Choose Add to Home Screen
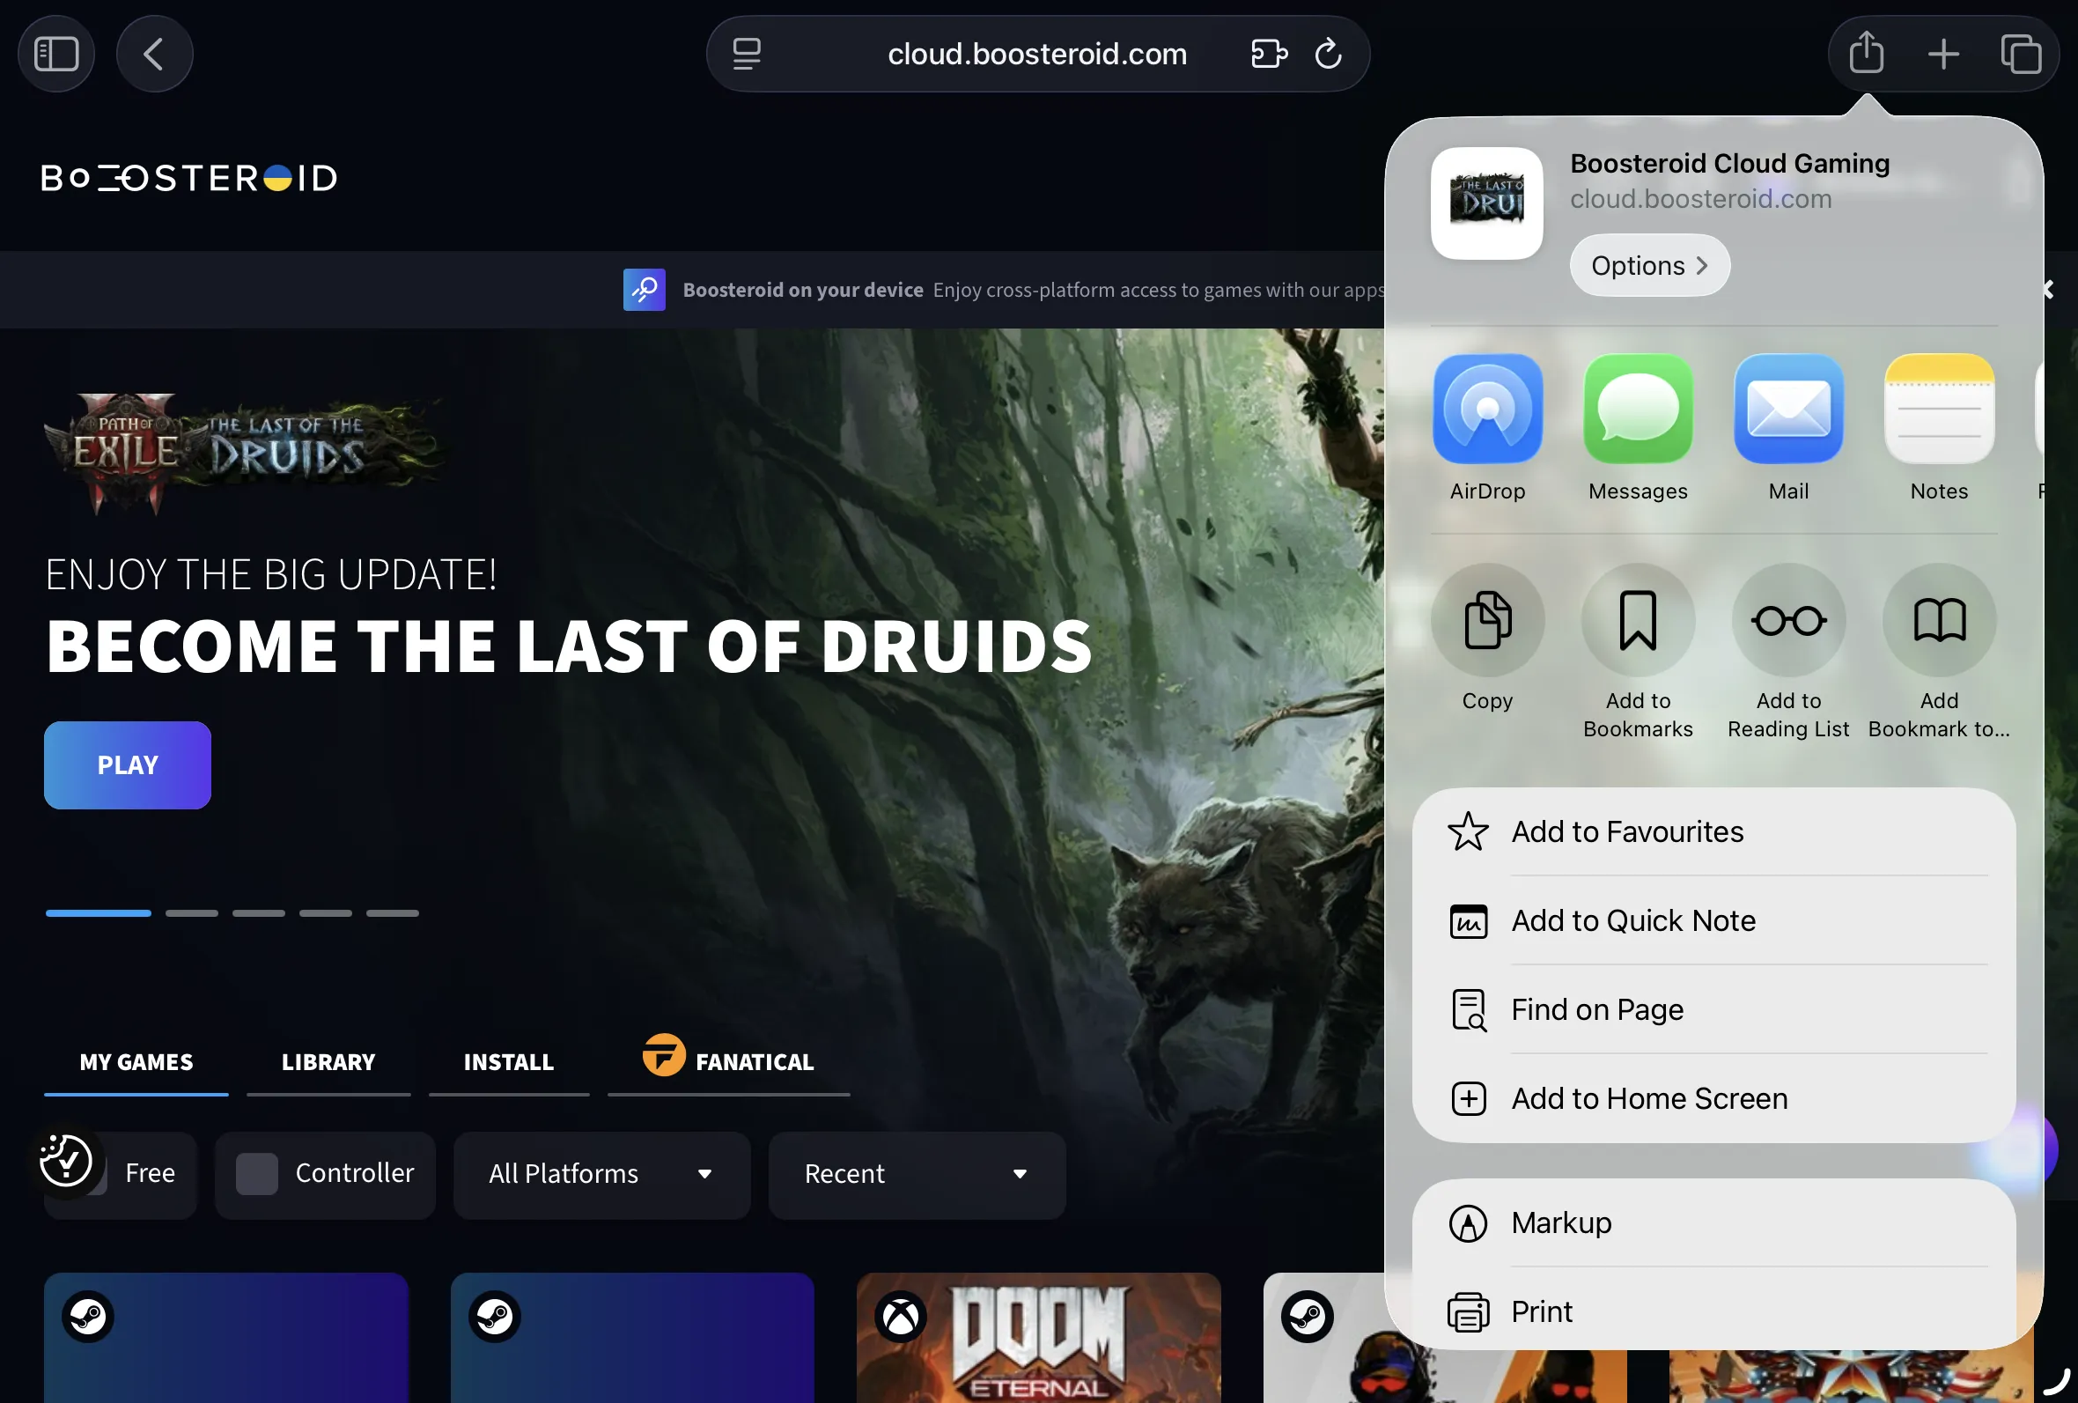The width and height of the screenshot is (2078, 1403). [1649, 1098]
